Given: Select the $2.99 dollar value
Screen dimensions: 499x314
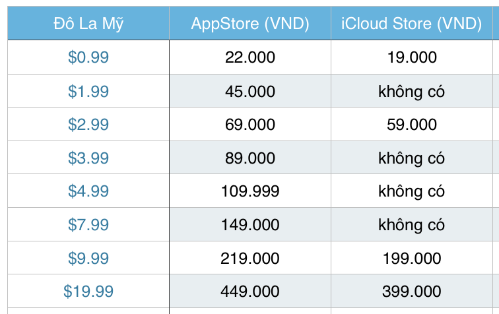Looking at the screenshot, I should point(88,125).
